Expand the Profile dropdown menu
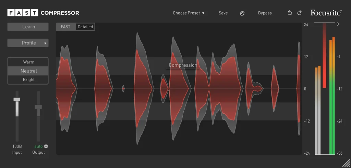The image size is (351, 168). click(x=28, y=43)
